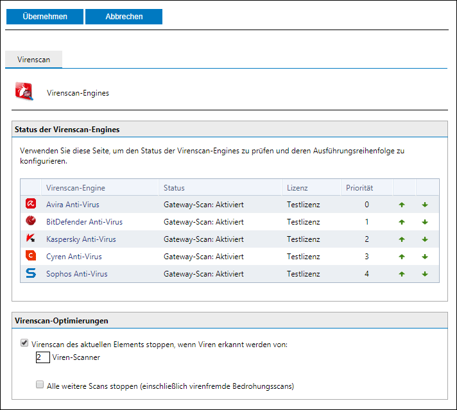Click the Viren-Scanner number input field
This screenshot has height=410, width=457.
pos(43,357)
